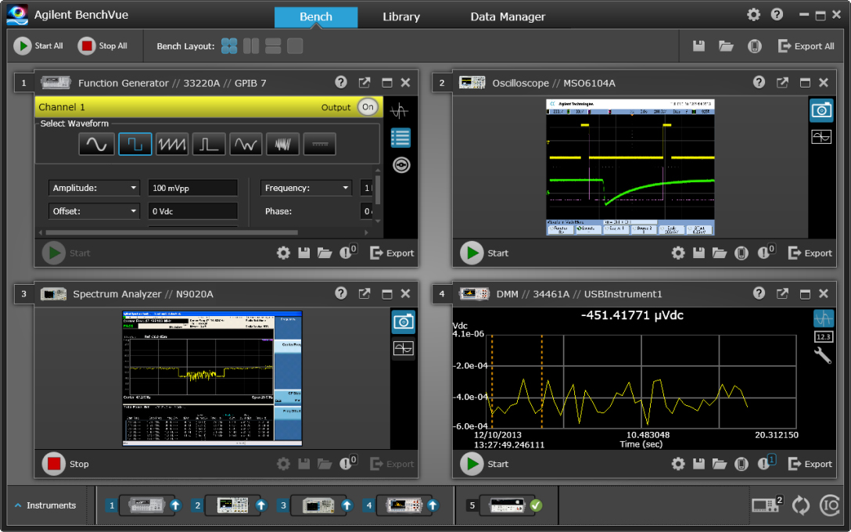The height and width of the screenshot is (532, 851).
Task: Click the Offset value field 0 Vdc
Action: pyautogui.click(x=192, y=211)
